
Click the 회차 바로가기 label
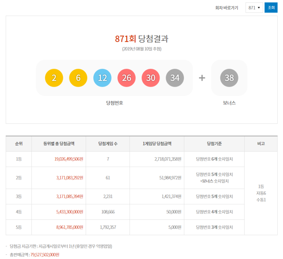point(227,8)
